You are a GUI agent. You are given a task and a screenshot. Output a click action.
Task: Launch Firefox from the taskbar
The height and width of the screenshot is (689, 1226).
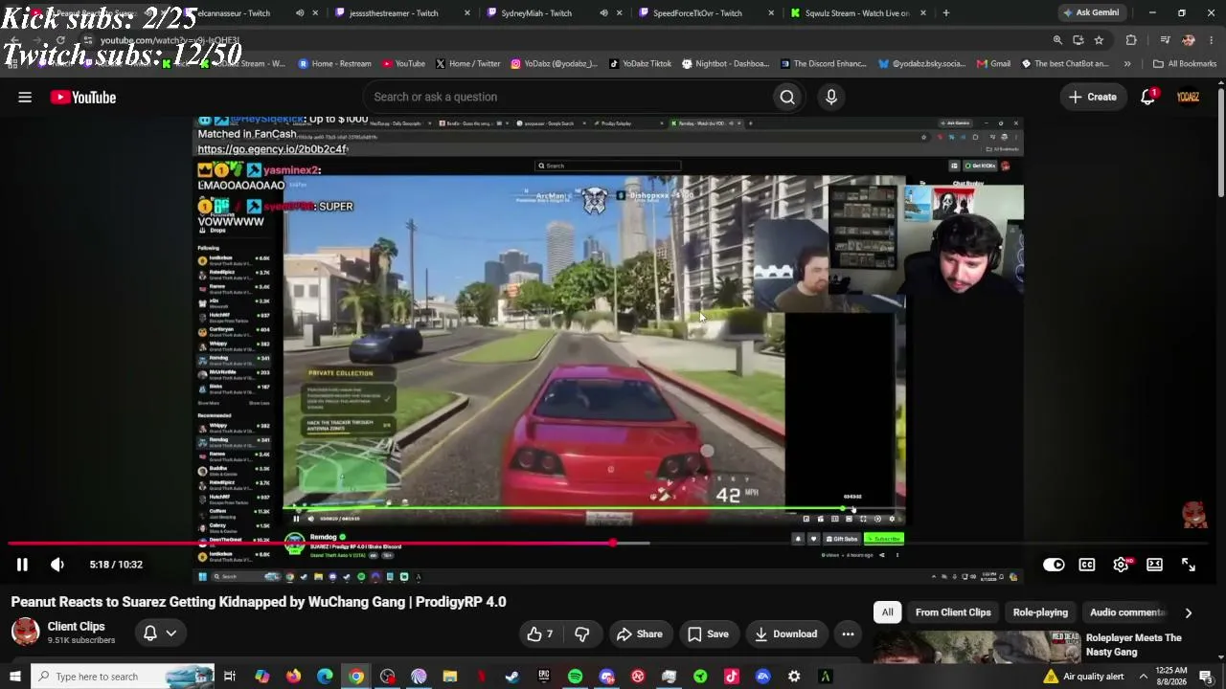click(x=293, y=677)
